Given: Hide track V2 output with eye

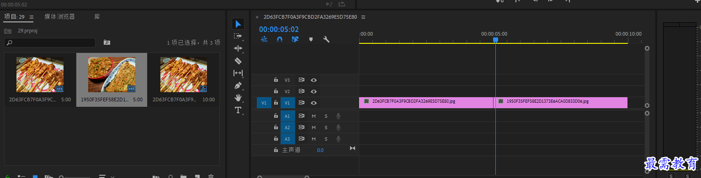Looking at the screenshot, I should click(314, 91).
